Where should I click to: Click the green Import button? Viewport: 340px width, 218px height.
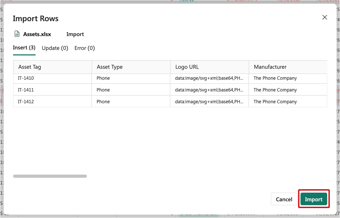314,199
